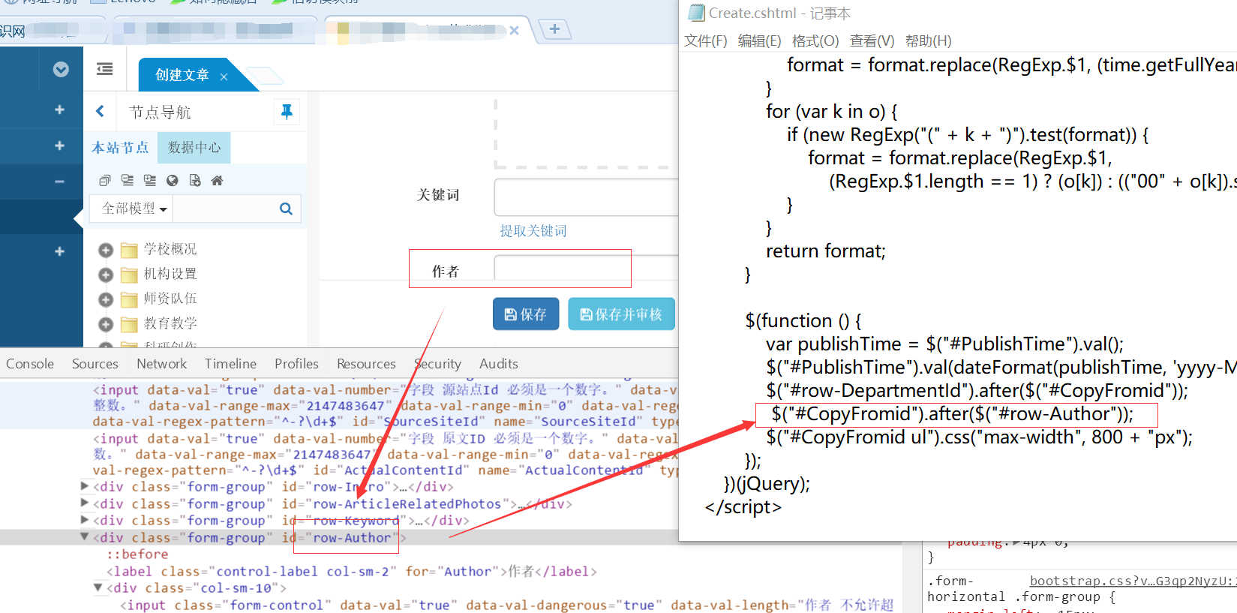Image resolution: width=1237 pixels, height=613 pixels.
Task: Click the 保存并审核 button
Action: 621,314
